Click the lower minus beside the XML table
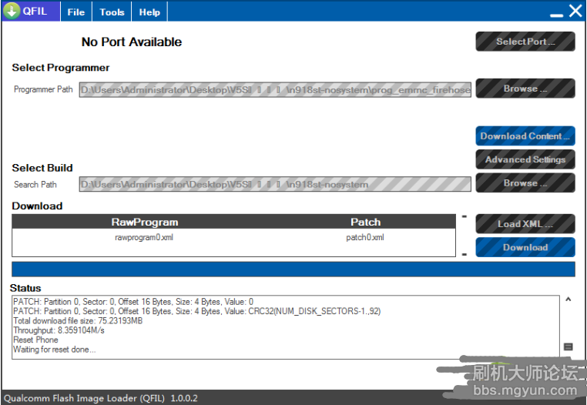Image resolution: width=587 pixels, height=405 pixels. (465, 255)
